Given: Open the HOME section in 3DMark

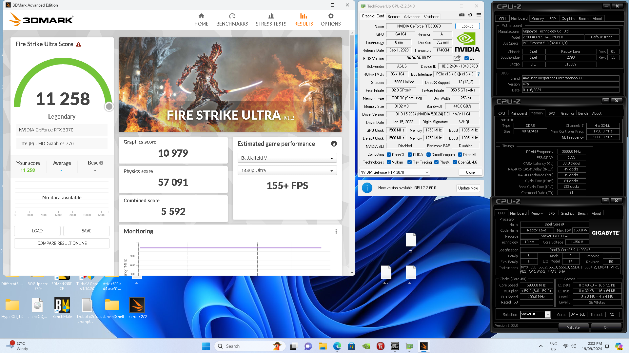Looking at the screenshot, I should tap(201, 20).
